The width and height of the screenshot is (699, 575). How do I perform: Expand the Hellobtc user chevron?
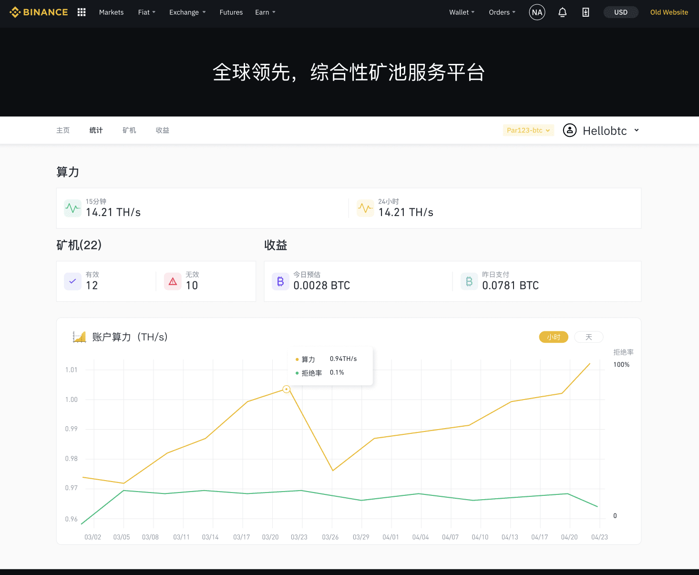click(x=637, y=130)
